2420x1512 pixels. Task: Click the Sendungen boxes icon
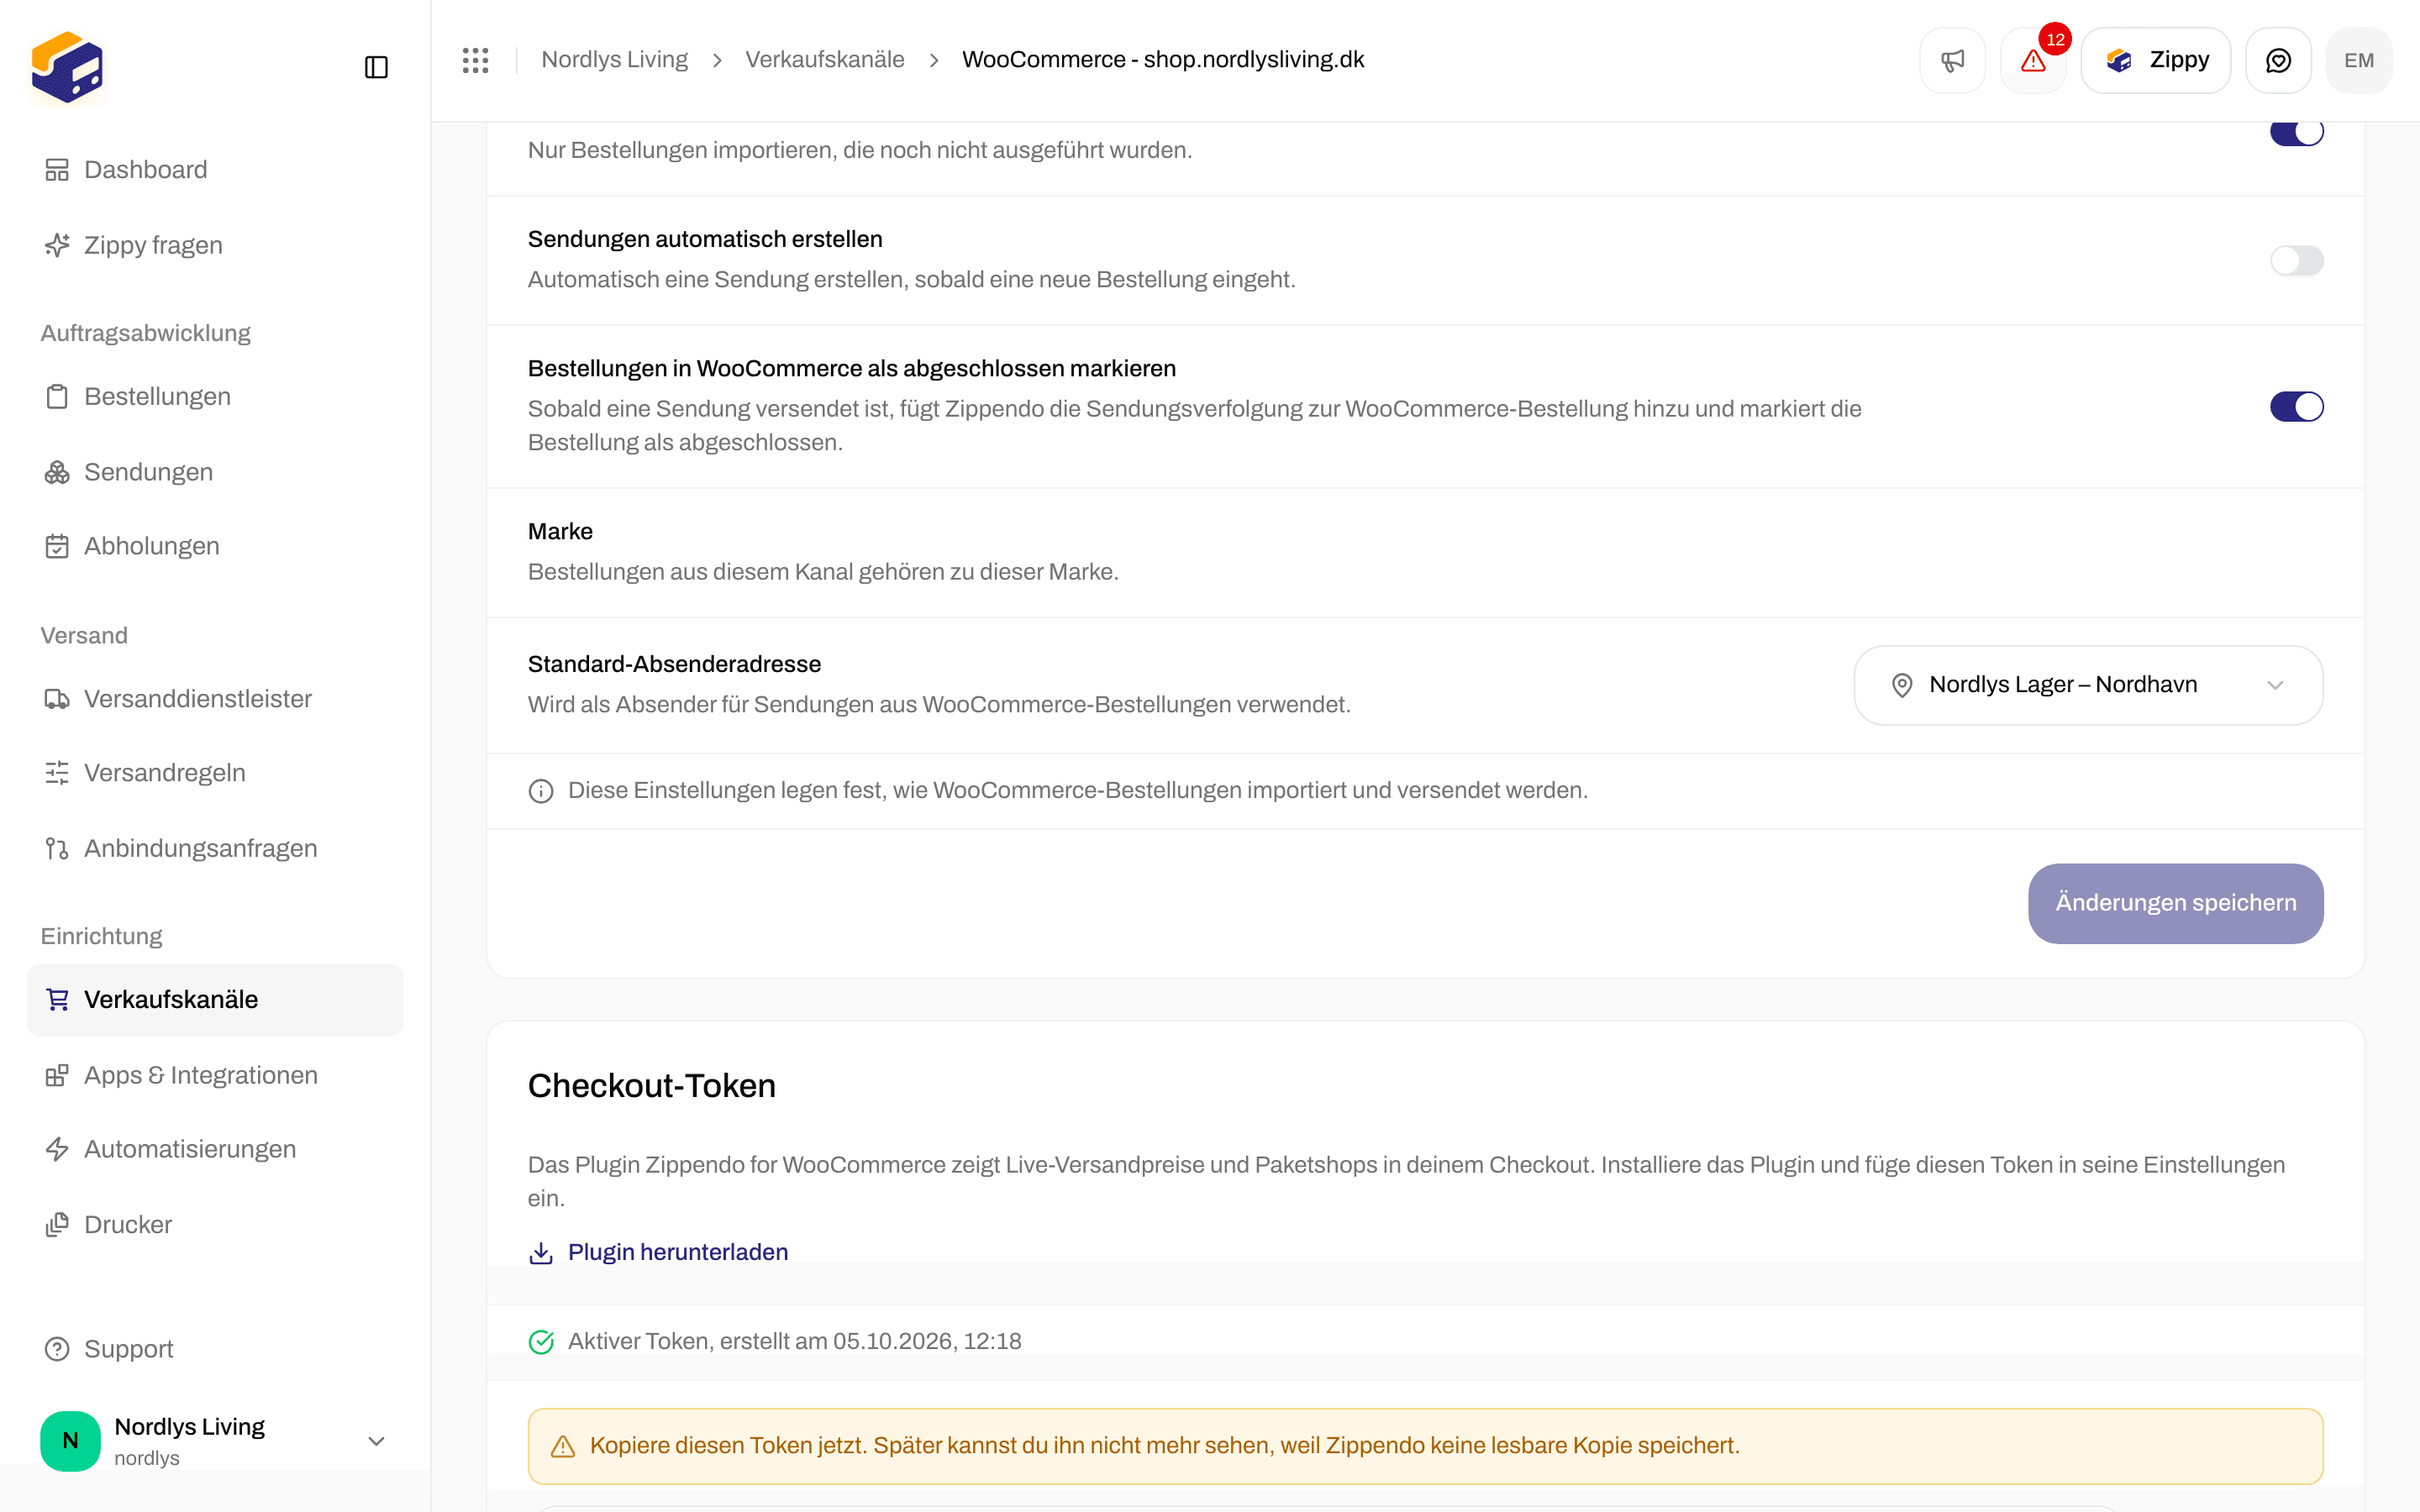pos(57,472)
